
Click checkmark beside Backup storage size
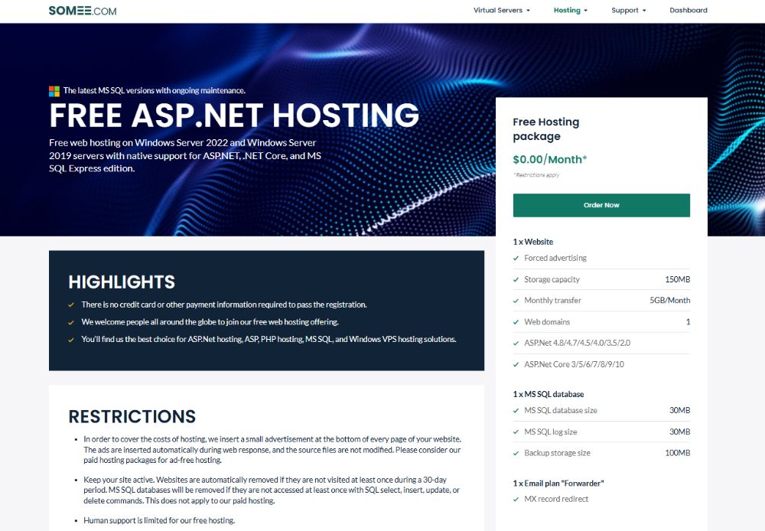(x=516, y=453)
